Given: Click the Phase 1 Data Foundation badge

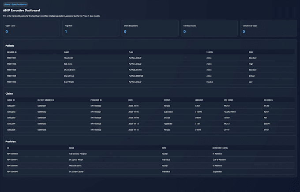Looking at the screenshot, I should 15,4.
